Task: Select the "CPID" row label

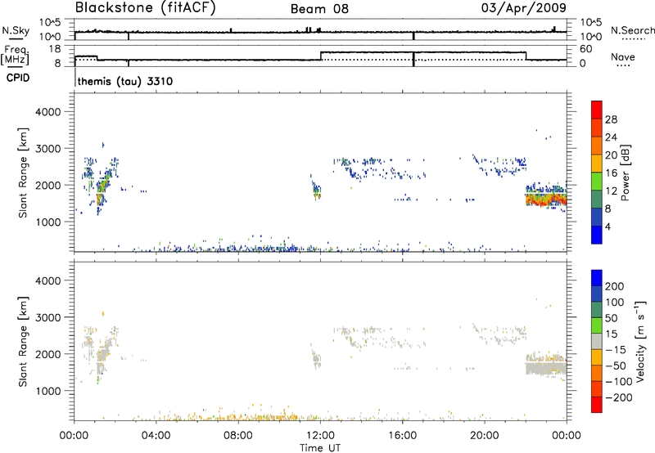Action: click(18, 78)
